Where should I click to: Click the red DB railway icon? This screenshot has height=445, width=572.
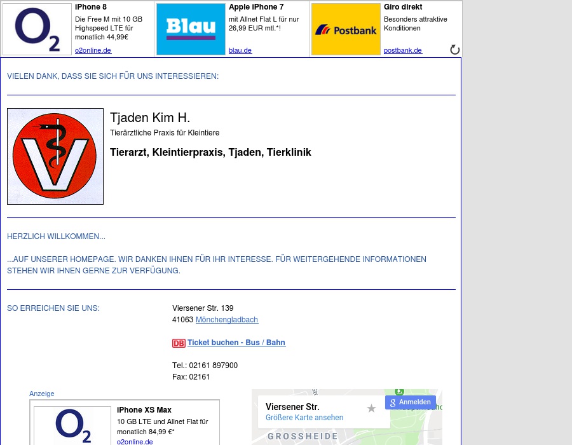179,343
